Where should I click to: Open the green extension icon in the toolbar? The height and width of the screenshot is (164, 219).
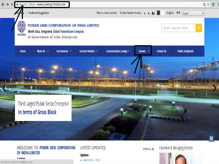click(213, 4)
